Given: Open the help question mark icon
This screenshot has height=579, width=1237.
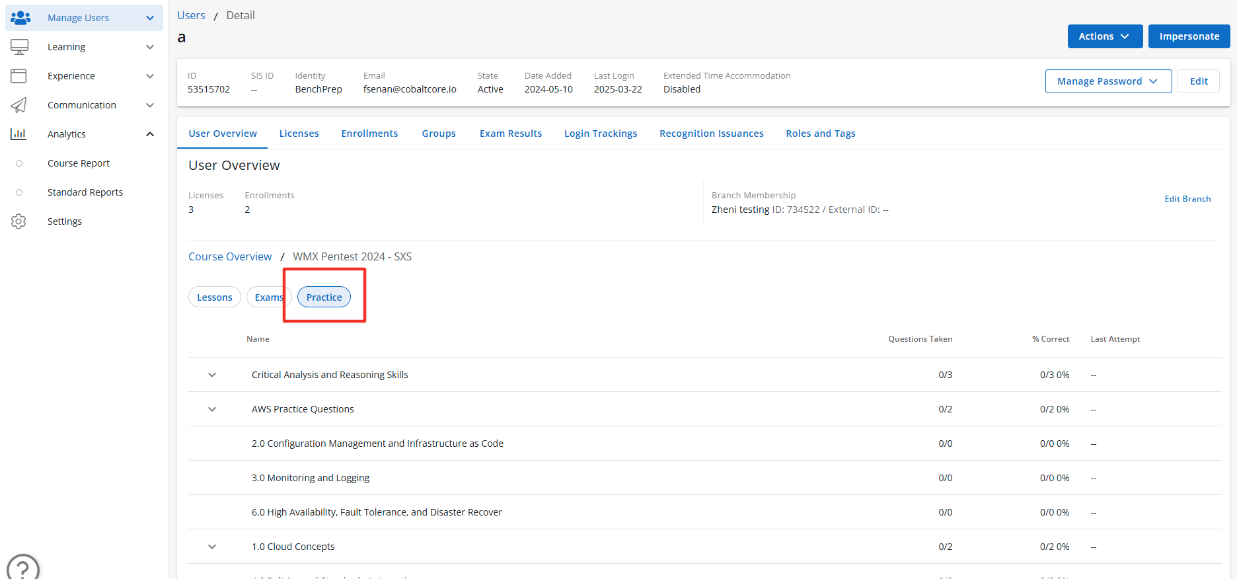Looking at the screenshot, I should pos(23,568).
